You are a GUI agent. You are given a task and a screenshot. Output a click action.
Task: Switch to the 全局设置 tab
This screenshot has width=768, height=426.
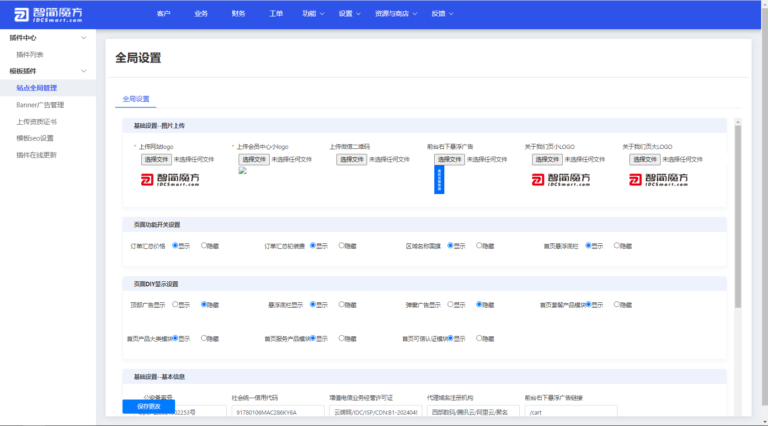135,99
